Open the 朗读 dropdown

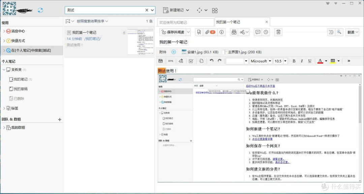(x=353, y=32)
